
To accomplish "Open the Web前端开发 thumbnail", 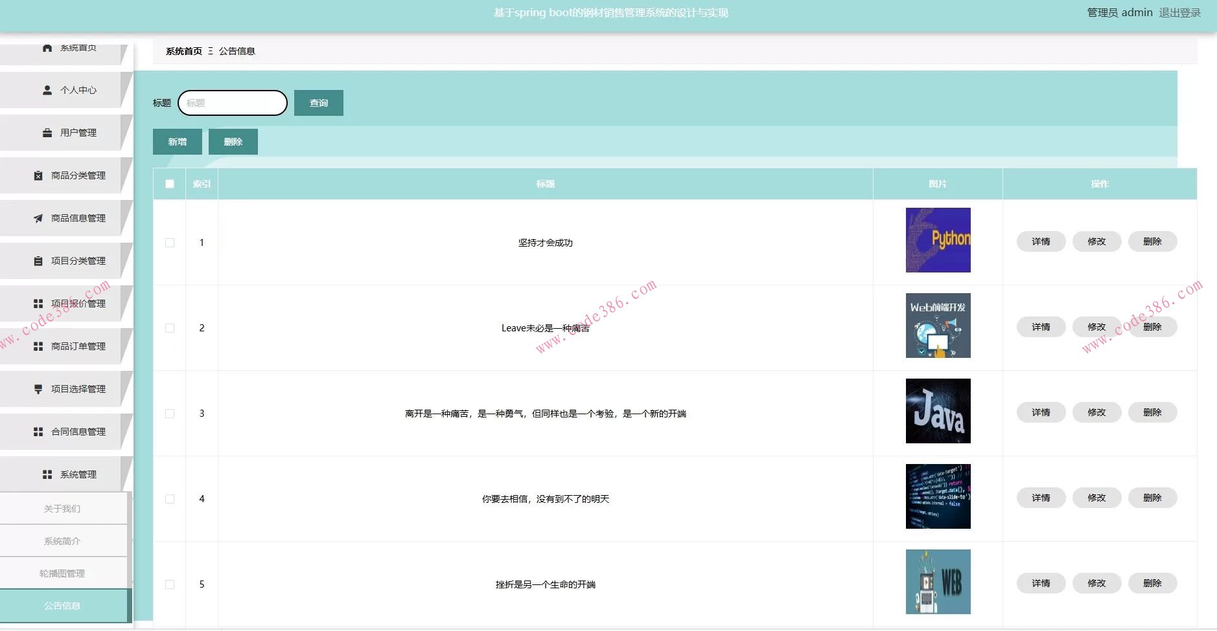I will coord(938,326).
